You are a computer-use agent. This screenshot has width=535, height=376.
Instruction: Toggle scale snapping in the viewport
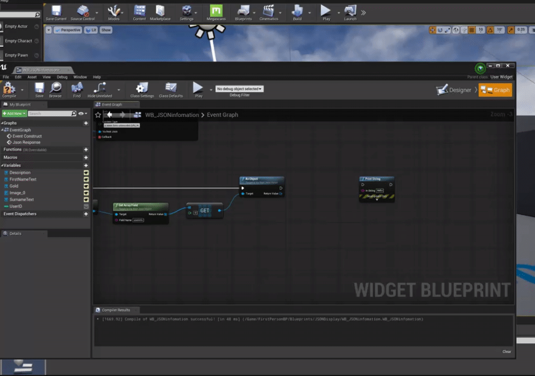(x=511, y=30)
